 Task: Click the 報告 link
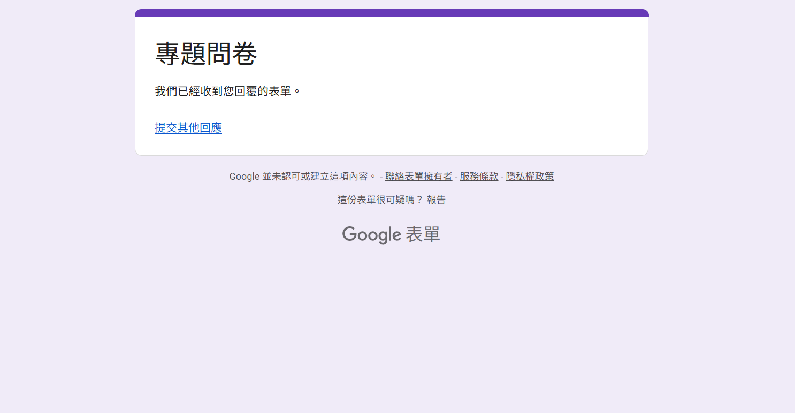point(436,200)
